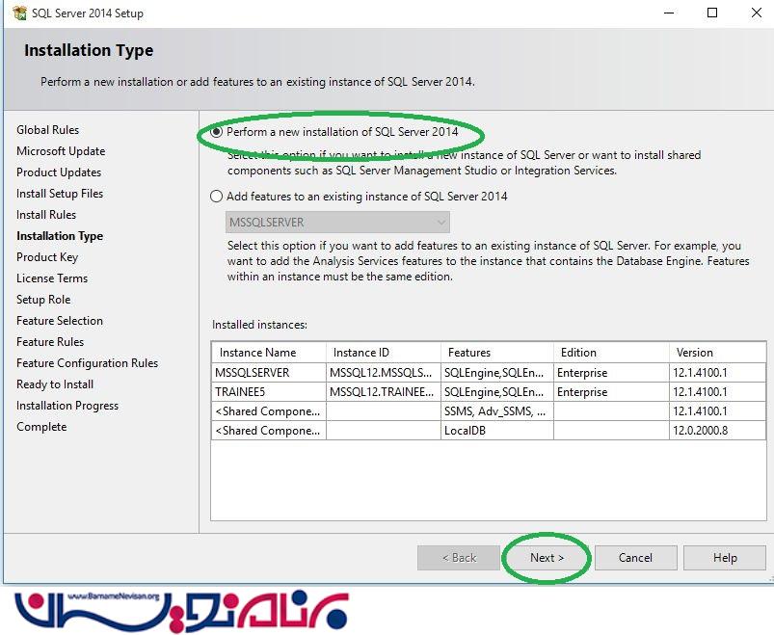Go to Install Setup Files step
The image size is (774, 635).
click(60, 194)
